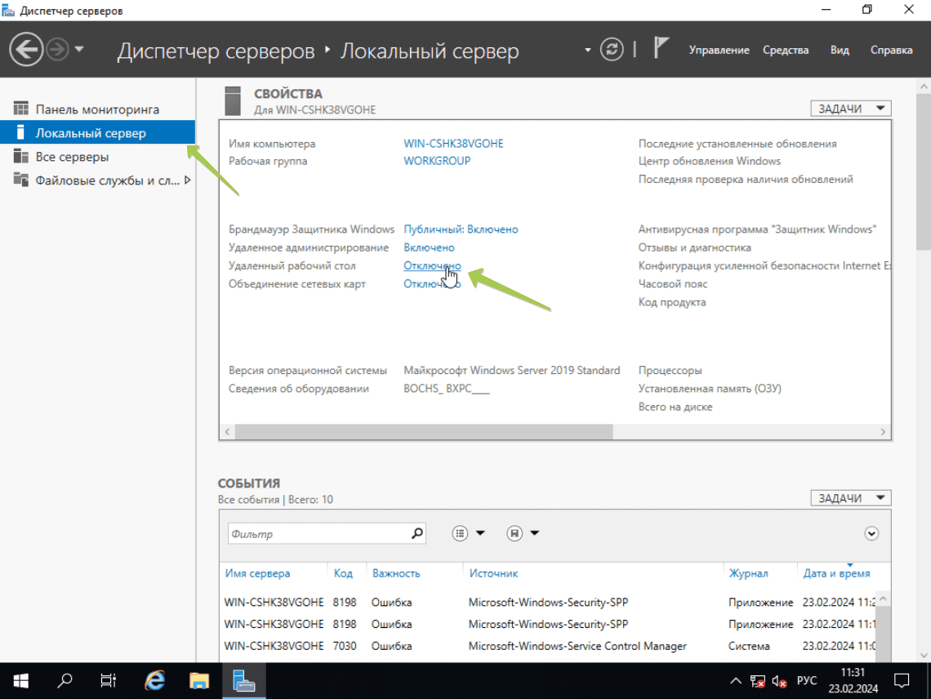Click the Файловые службы icon
Screen dimensions: 931x699
[20, 180]
